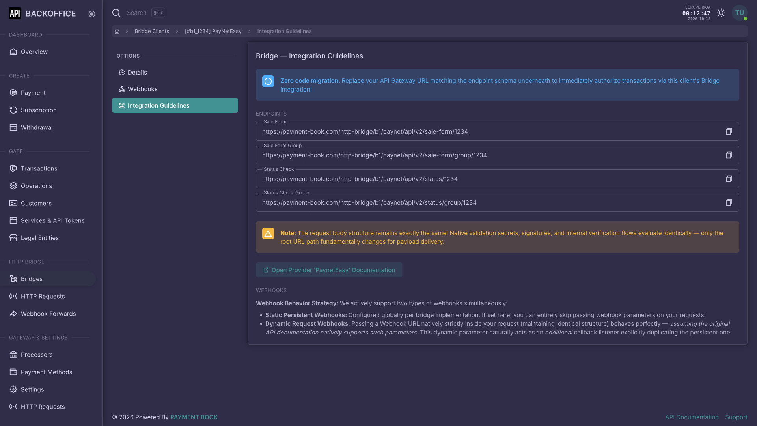757x426 pixels.
Task: Click the [#b1_1234] PayNetEasy breadcrumb
Action: point(213,31)
